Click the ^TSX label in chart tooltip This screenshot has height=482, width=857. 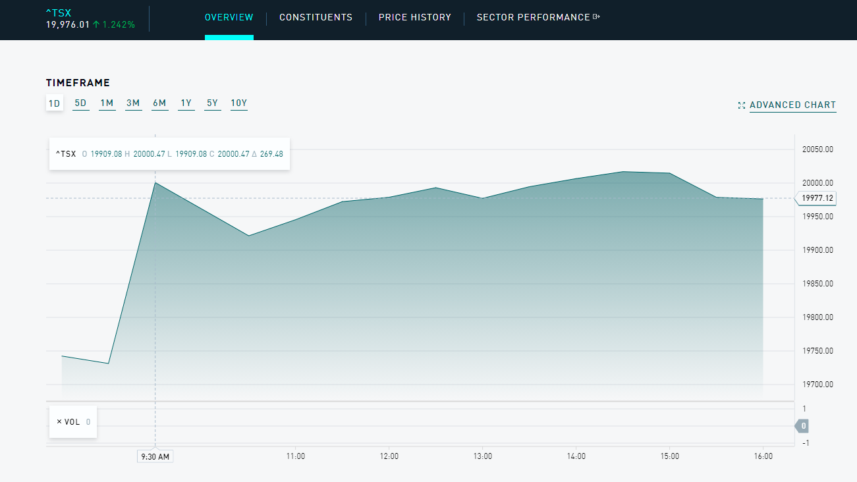[x=66, y=154]
